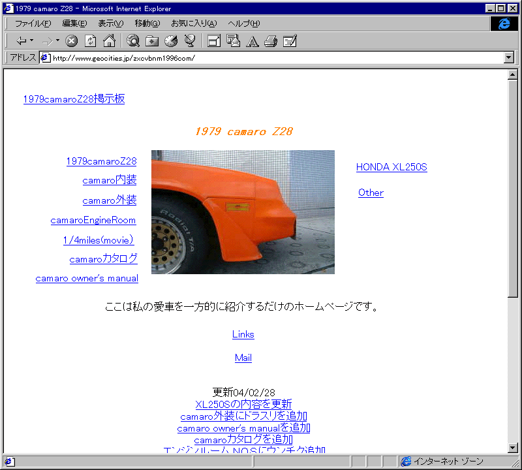Image resolution: width=522 pixels, height=470 pixels.
Task: Open the camaro owner's manual link in left list
Action: coord(87,279)
